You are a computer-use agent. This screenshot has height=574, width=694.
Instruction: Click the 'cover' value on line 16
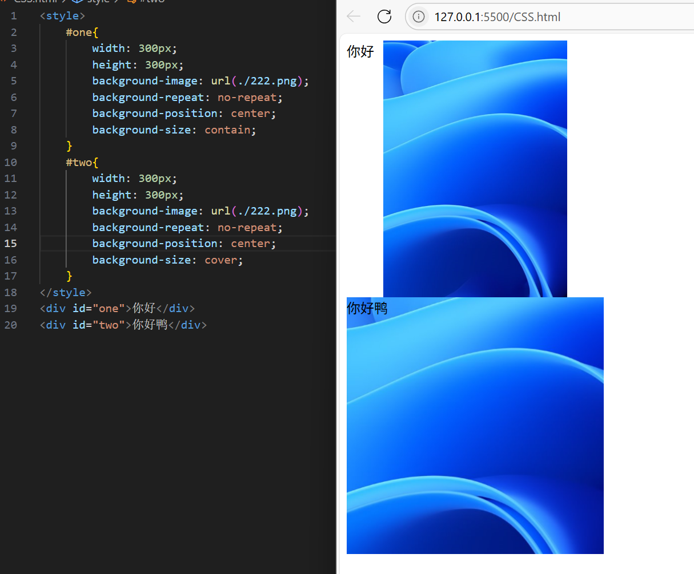(x=221, y=260)
